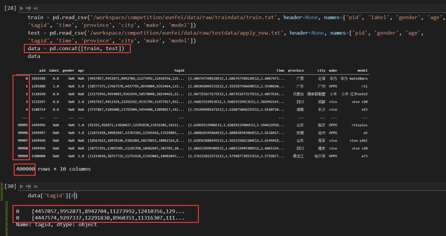The image size is (446, 236).
Task: Select the 'model' column header
Action: [362, 71]
